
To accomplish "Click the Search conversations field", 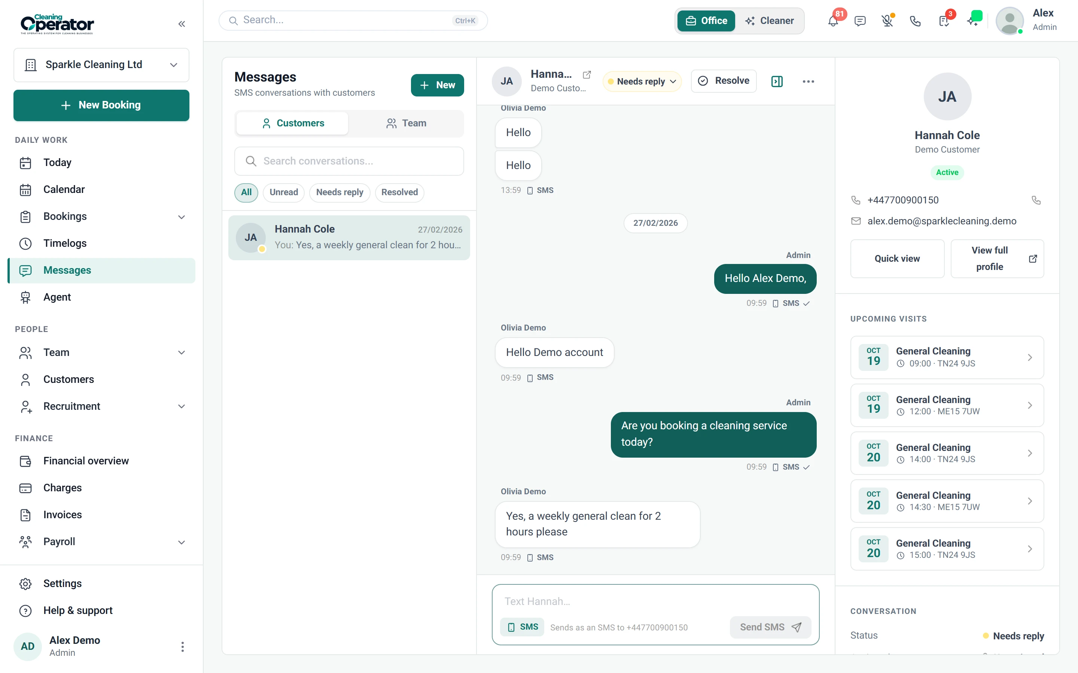I will point(349,161).
